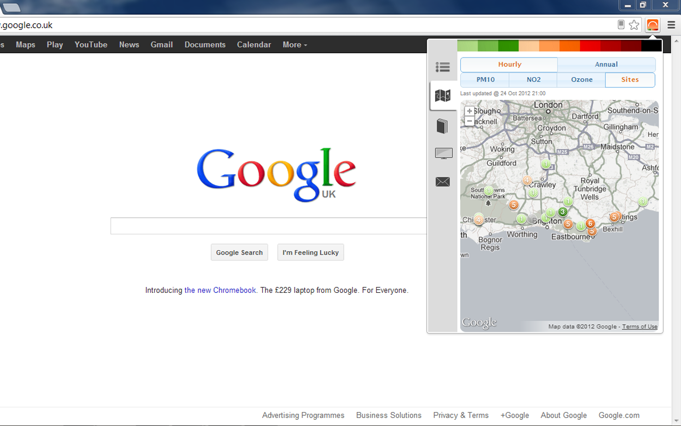Click the Google Search button

239,252
